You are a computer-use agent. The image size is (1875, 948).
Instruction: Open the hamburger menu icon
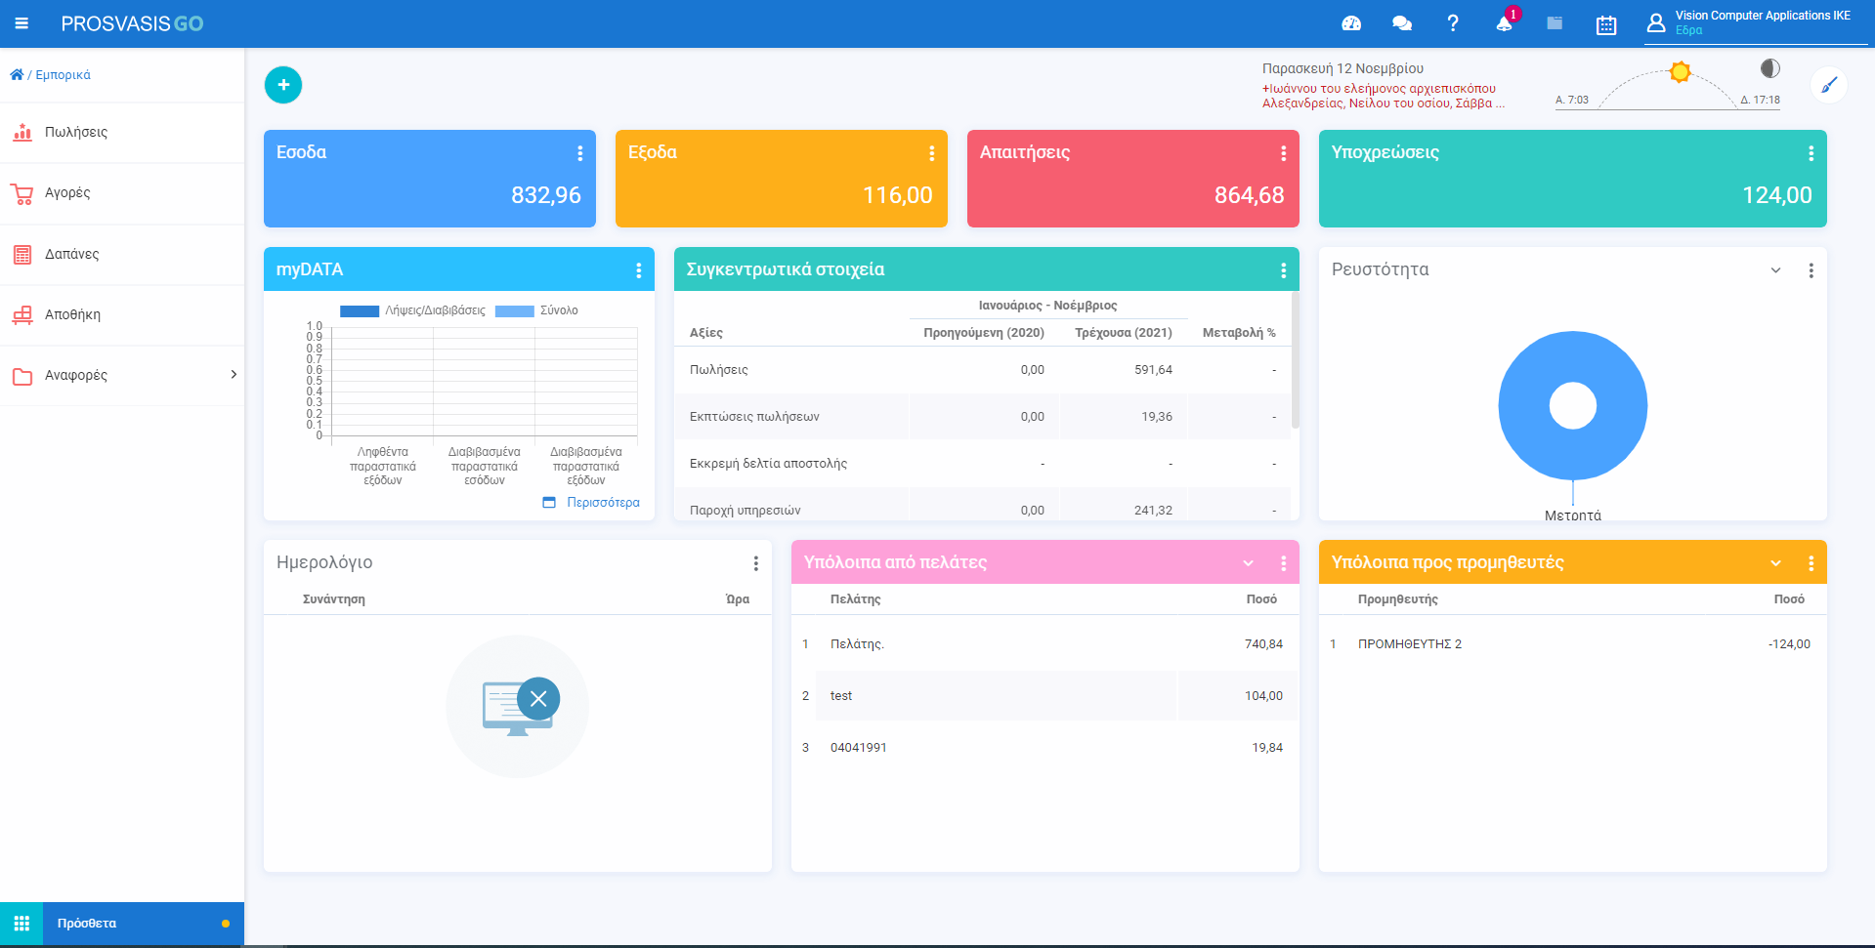21,23
